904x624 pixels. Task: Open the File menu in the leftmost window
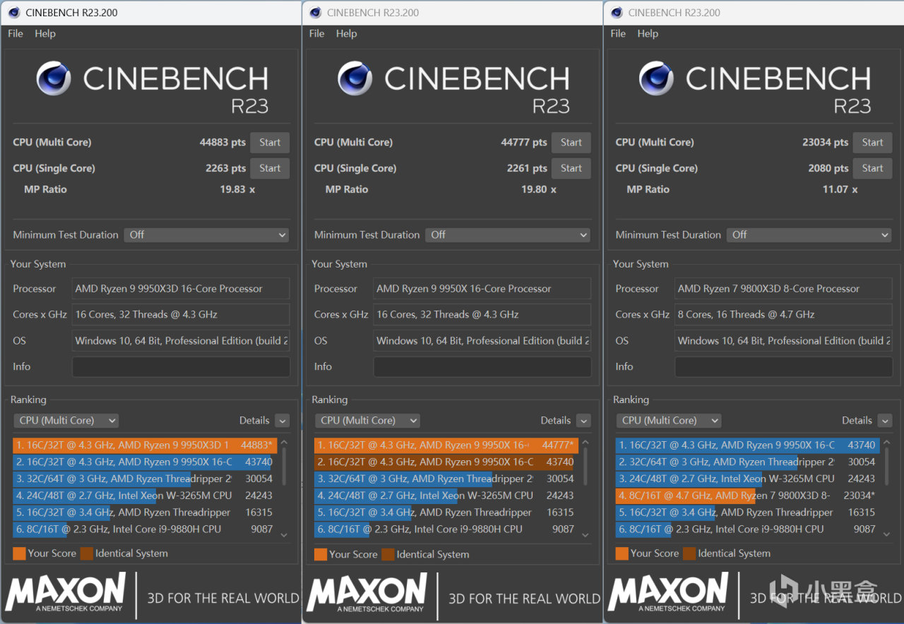pos(16,34)
